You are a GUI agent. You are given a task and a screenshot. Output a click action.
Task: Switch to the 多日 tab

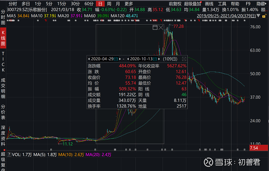pyautogui.click(x=26, y=4)
